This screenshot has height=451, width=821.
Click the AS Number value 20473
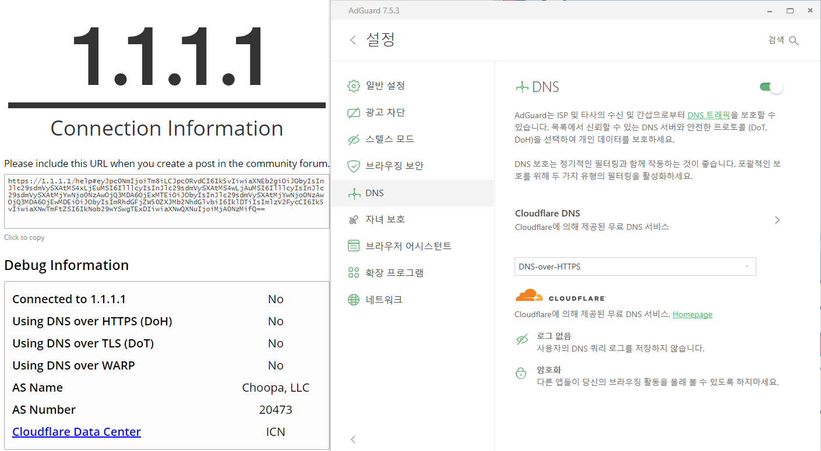(x=276, y=410)
